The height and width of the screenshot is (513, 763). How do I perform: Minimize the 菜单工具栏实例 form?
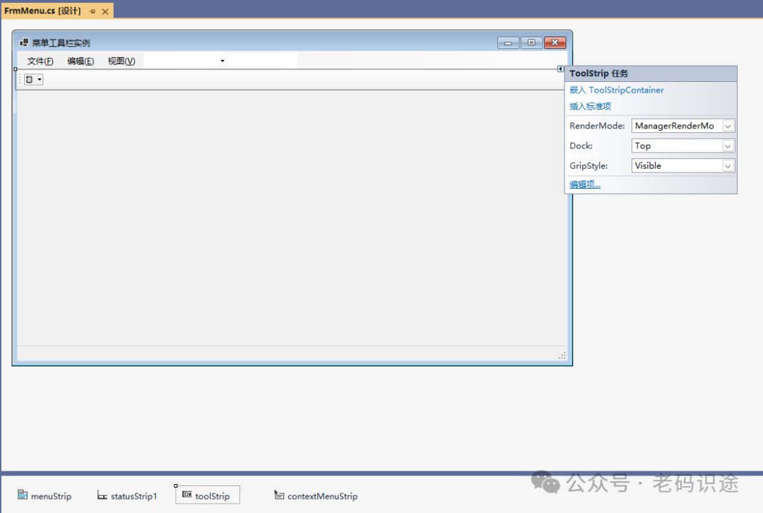click(508, 43)
